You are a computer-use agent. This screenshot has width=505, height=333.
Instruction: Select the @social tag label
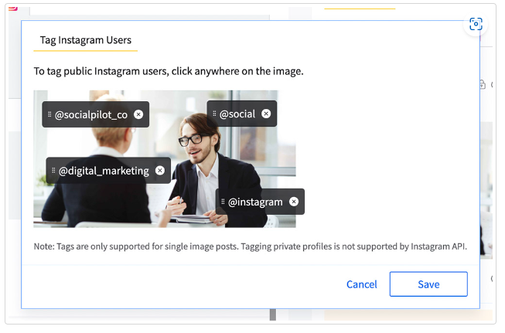tap(237, 114)
